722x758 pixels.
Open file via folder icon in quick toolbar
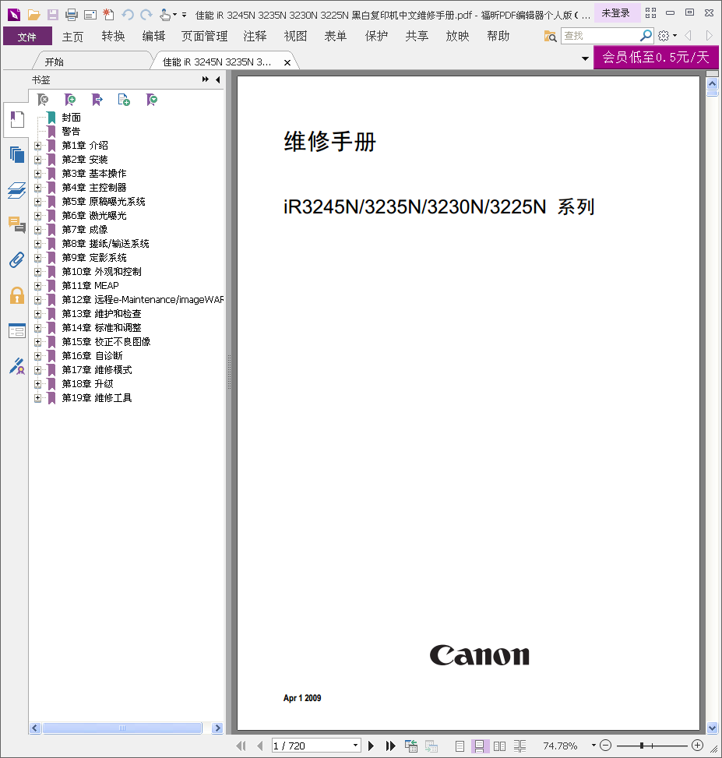(x=33, y=15)
